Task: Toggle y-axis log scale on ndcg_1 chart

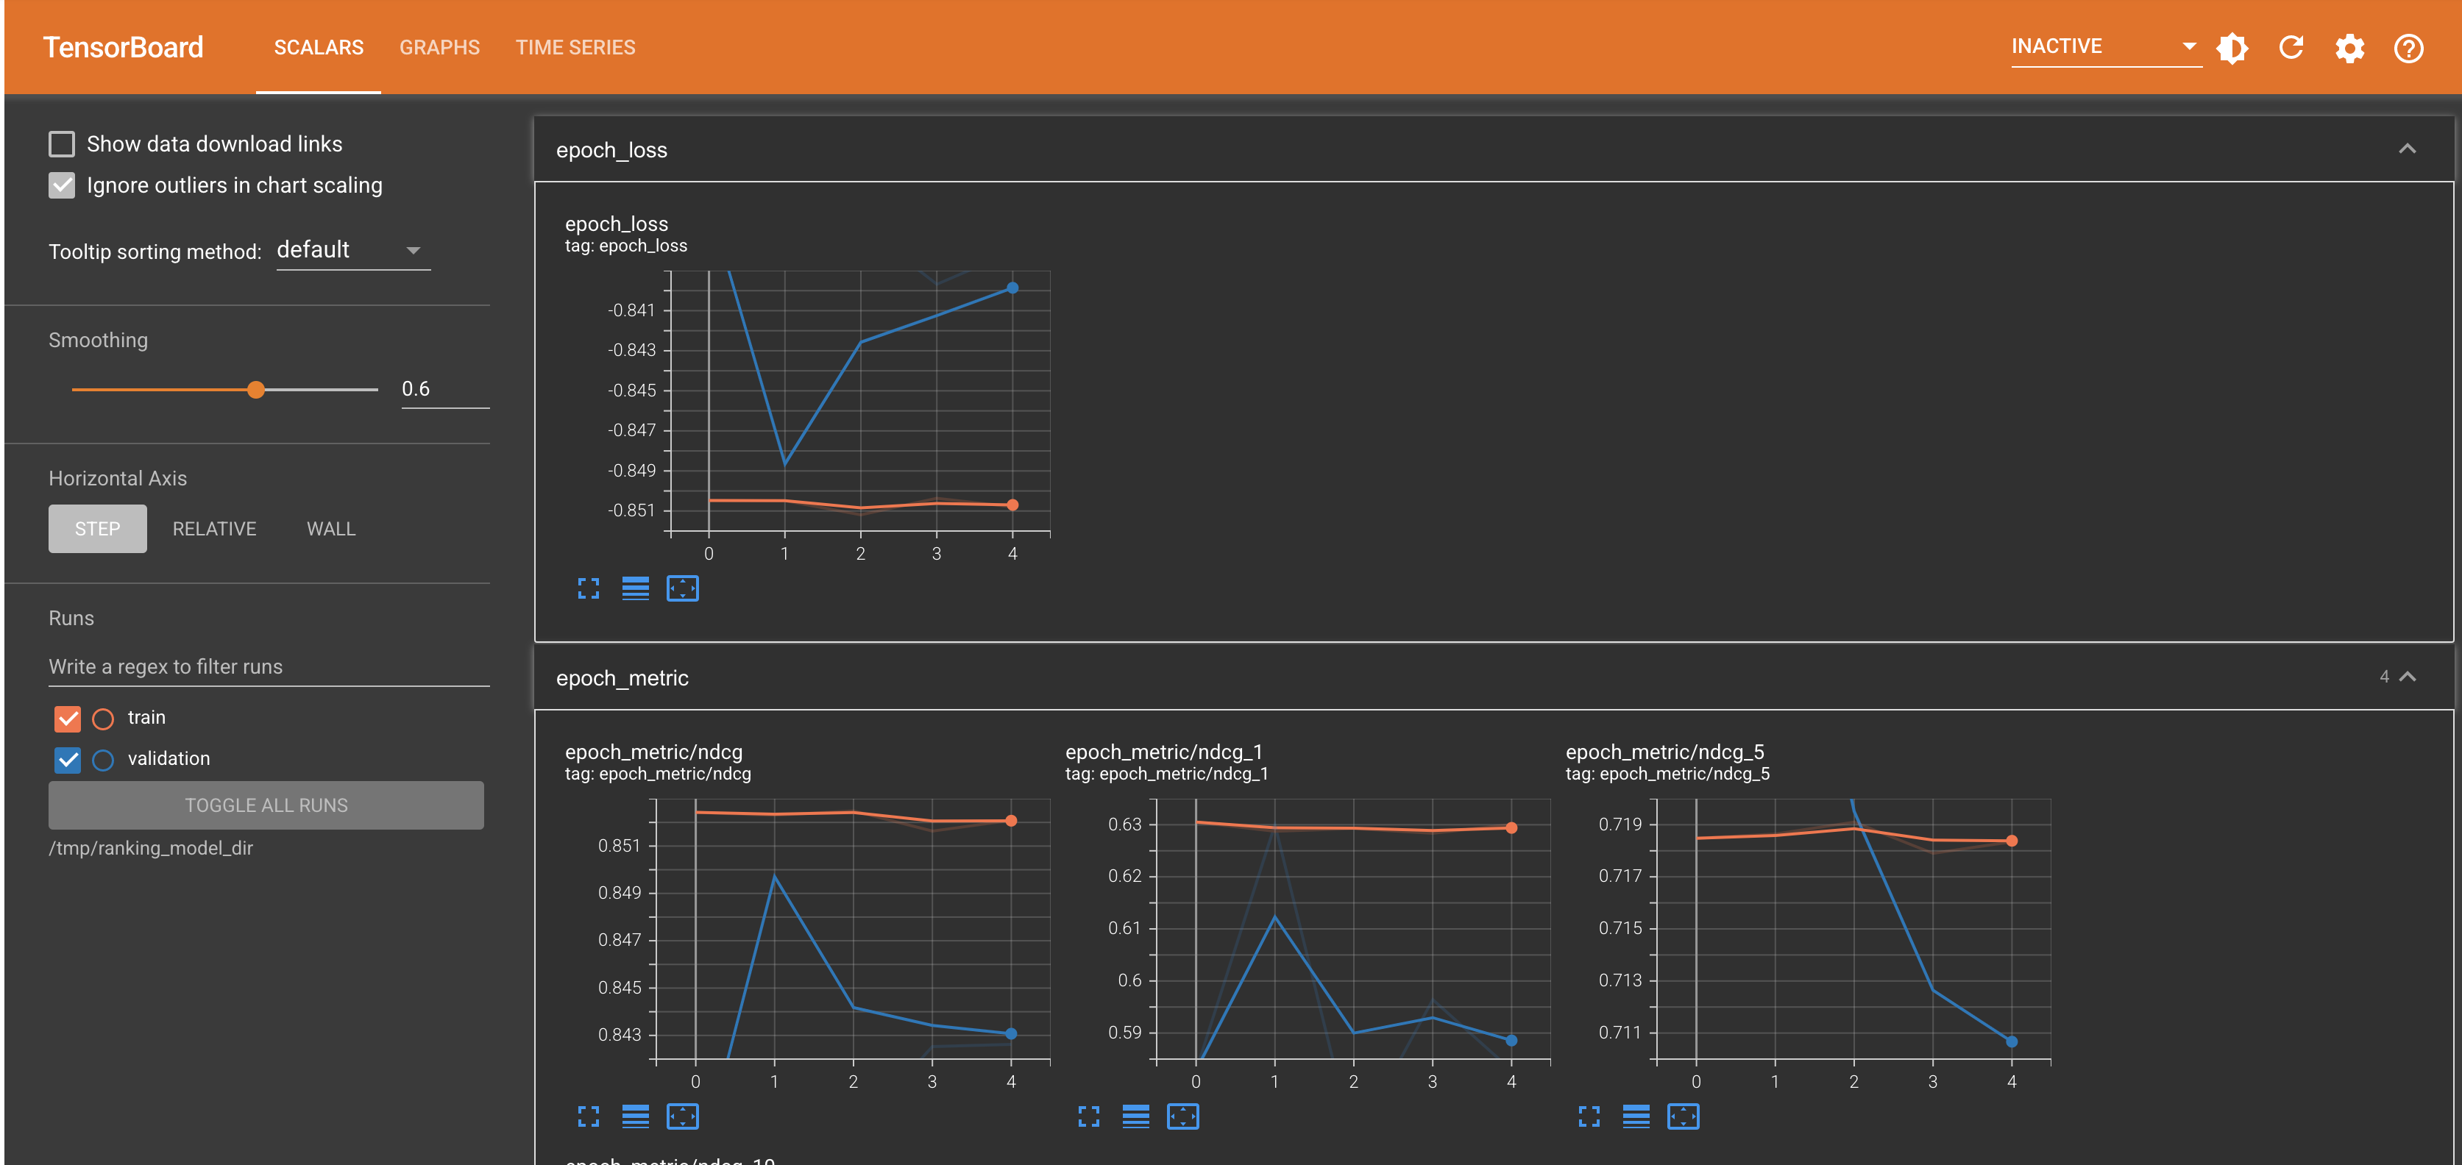Action: pyautogui.click(x=1135, y=1116)
